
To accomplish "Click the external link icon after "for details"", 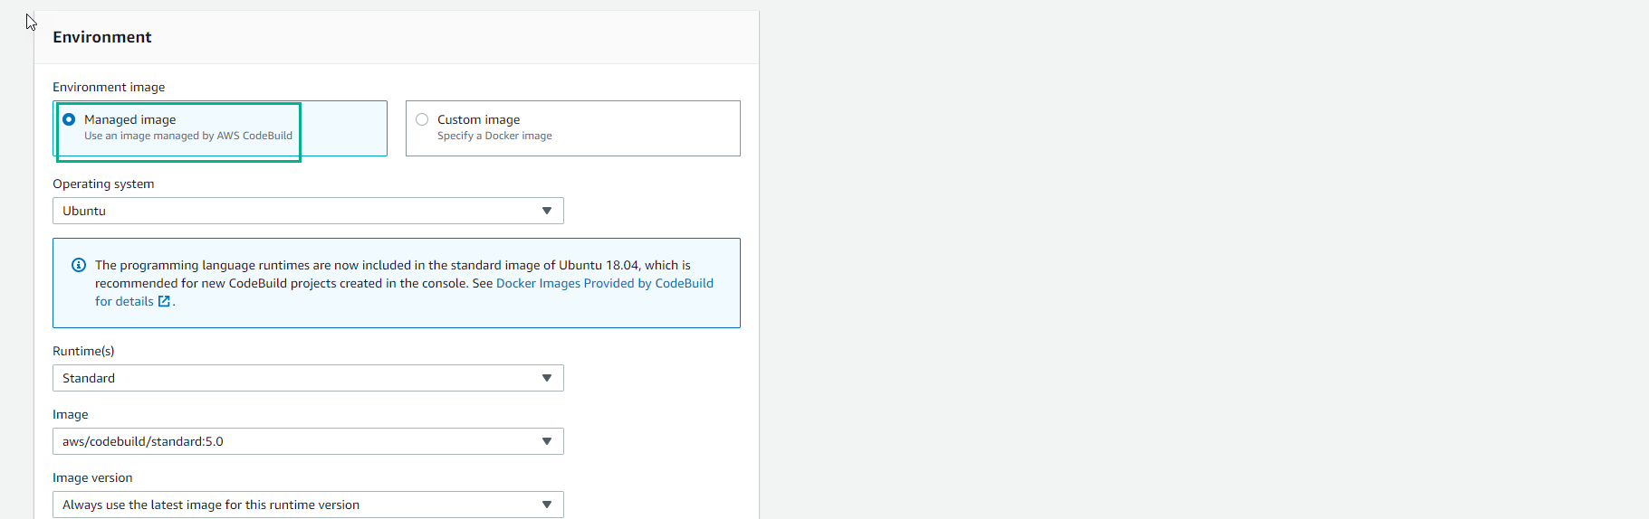I will tap(164, 301).
